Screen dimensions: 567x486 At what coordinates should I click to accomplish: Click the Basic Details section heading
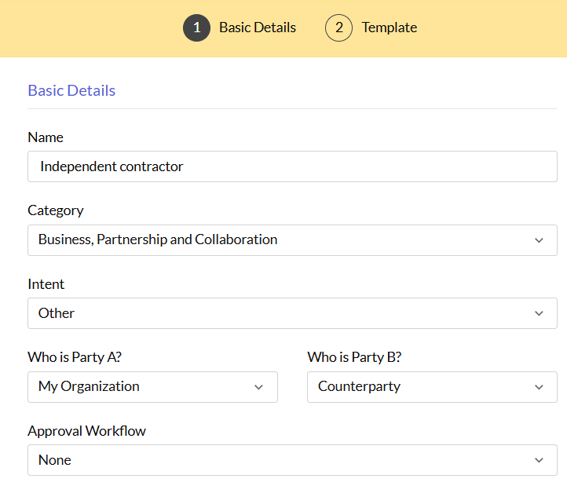click(71, 90)
